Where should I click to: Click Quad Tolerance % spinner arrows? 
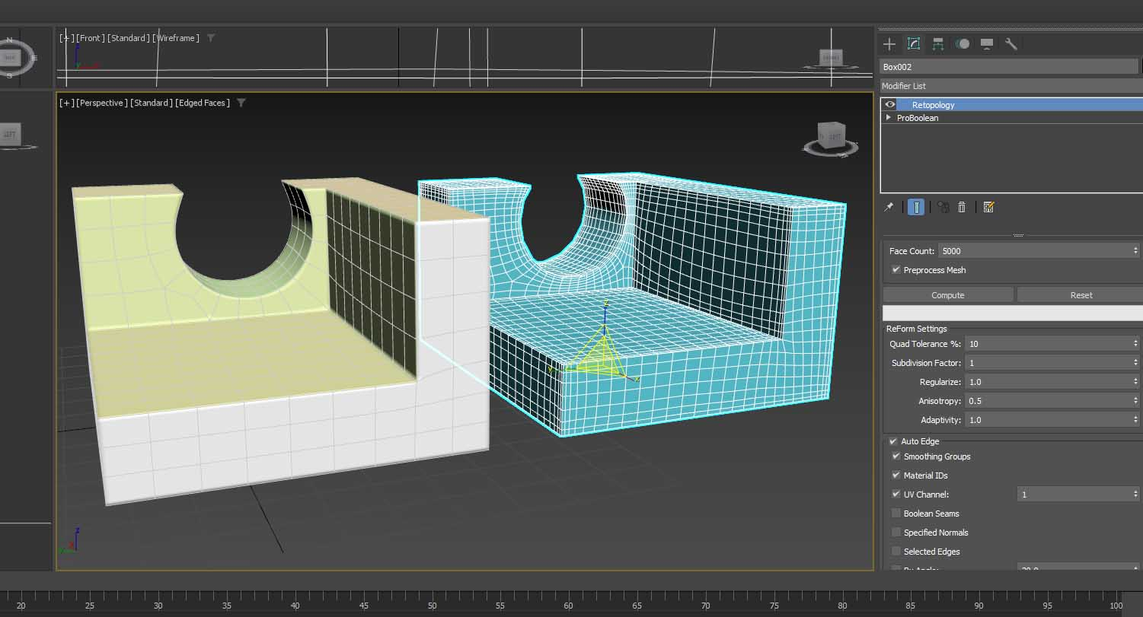tap(1135, 344)
